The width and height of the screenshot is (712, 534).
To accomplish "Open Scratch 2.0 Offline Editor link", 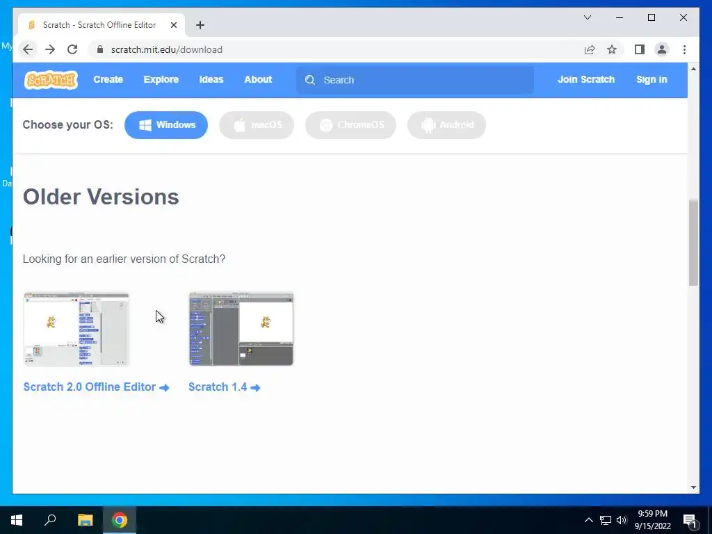I will pos(96,387).
